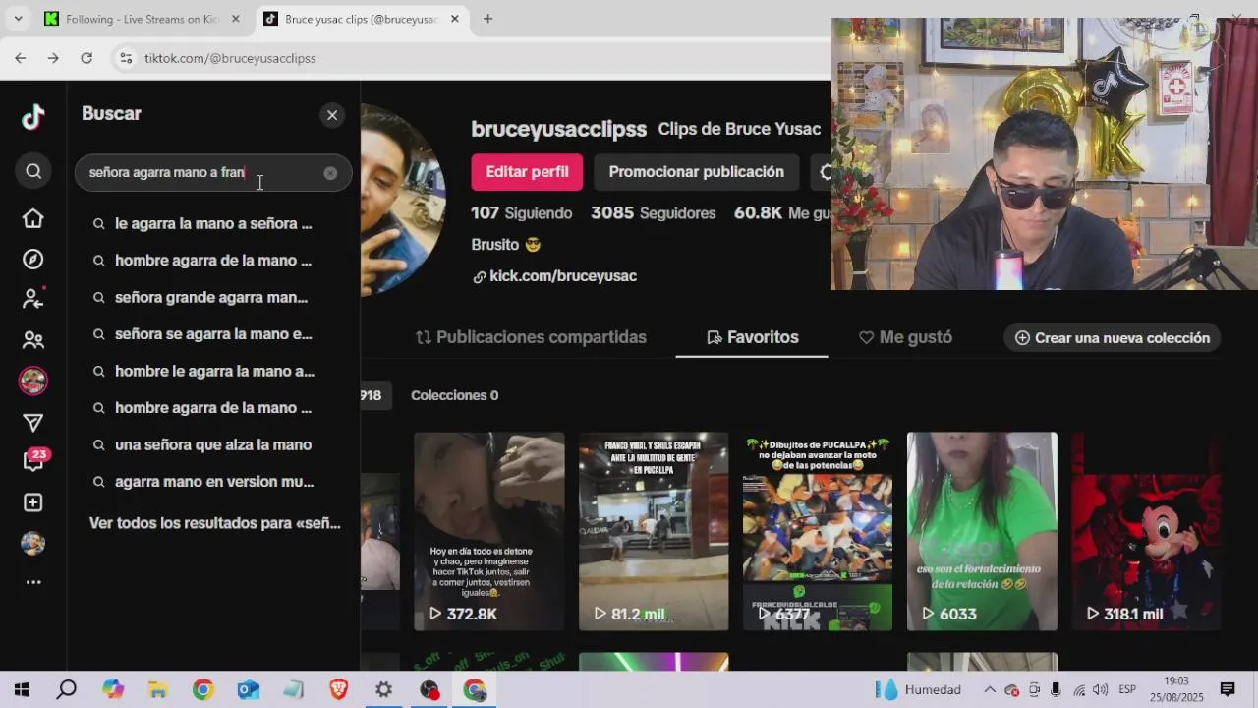Open the green shirt video with 6033 views
This screenshot has height=708, width=1258.
(982, 531)
